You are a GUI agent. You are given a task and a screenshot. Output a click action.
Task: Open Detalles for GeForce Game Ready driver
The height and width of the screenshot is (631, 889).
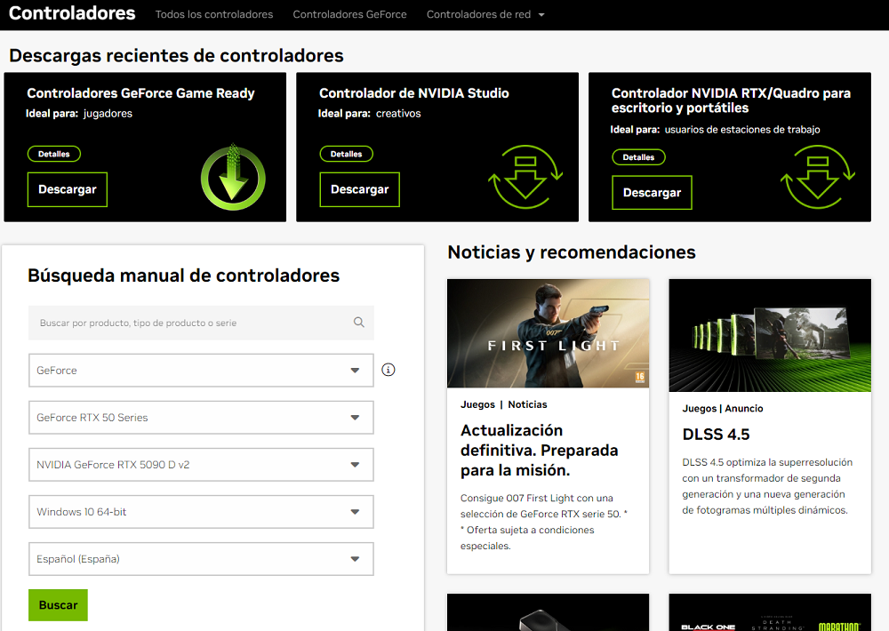click(54, 154)
